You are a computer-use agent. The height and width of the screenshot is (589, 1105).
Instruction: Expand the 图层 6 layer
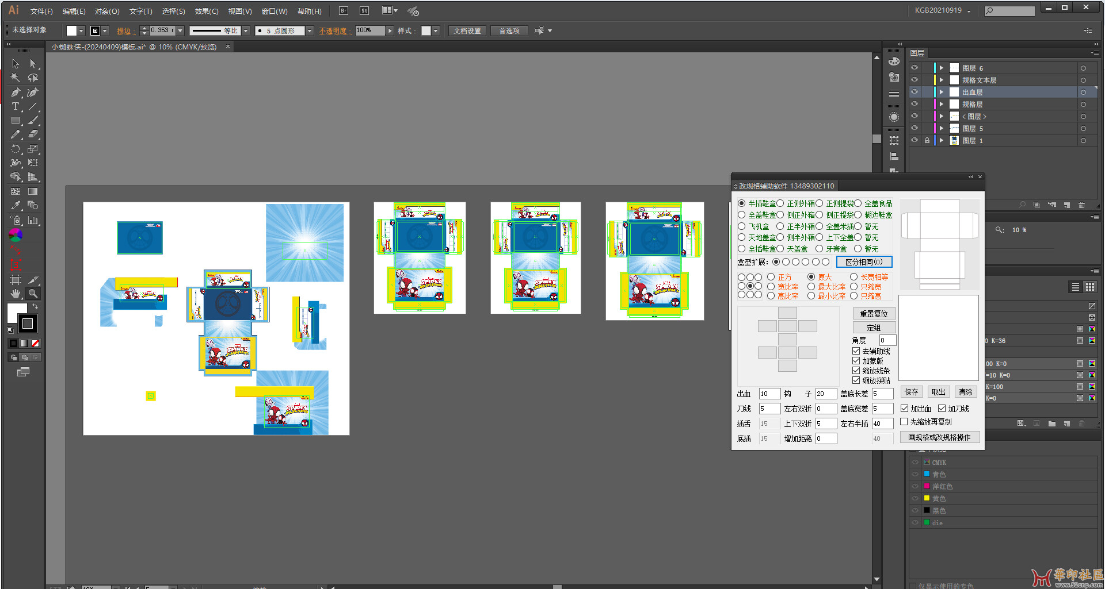[942, 68]
